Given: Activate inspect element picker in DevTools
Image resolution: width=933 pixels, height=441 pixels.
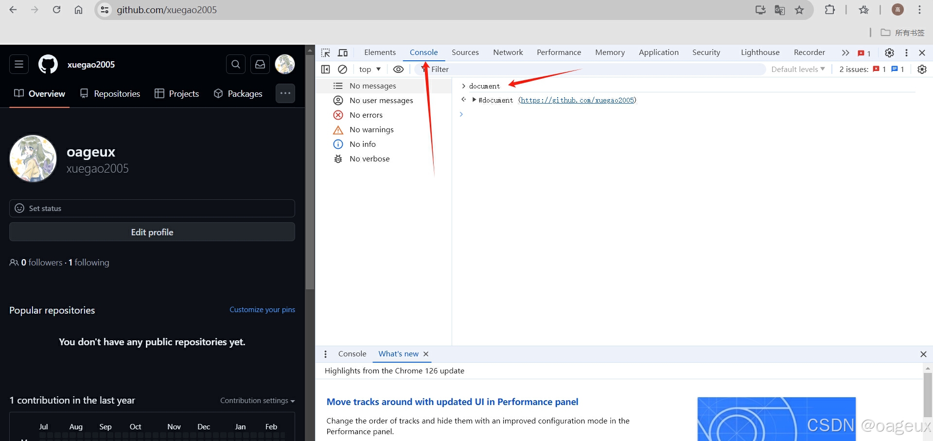Looking at the screenshot, I should pos(326,53).
